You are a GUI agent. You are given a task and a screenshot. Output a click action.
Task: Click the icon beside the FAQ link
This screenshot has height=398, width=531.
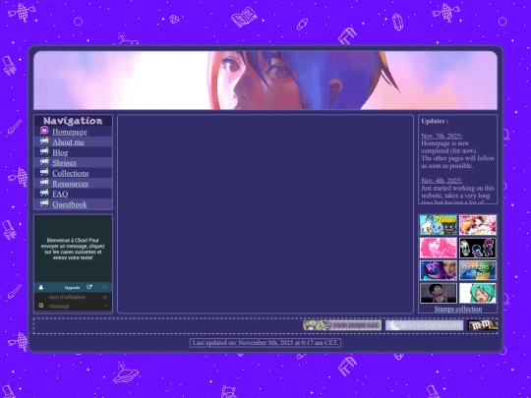click(44, 193)
